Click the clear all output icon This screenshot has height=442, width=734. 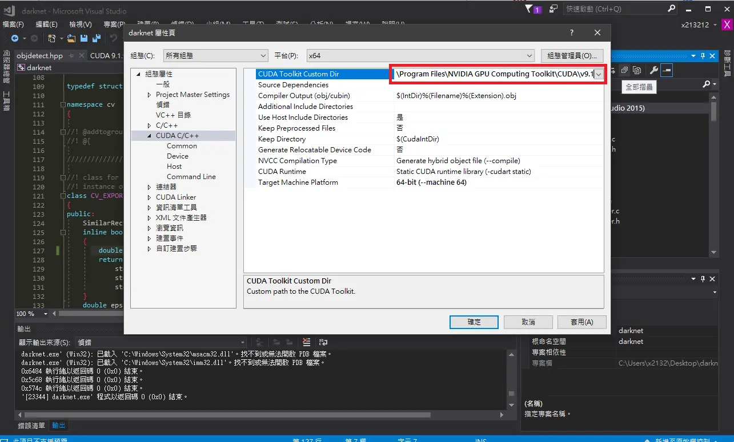point(306,342)
